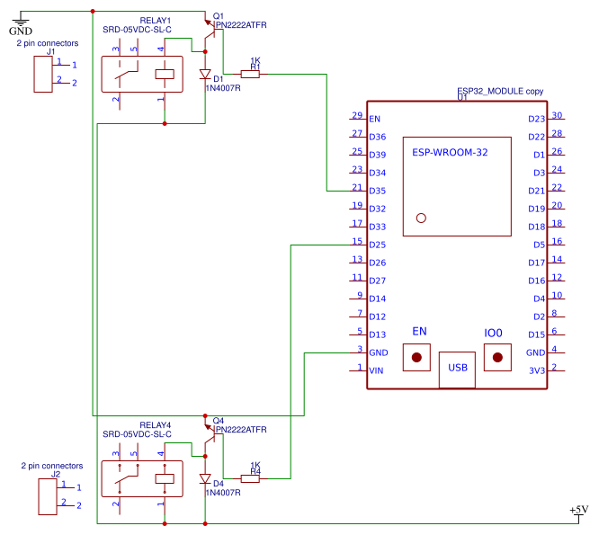Click pin 3 GND on module's left side
This screenshot has width=599, height=535.
[x=358, y=352]
